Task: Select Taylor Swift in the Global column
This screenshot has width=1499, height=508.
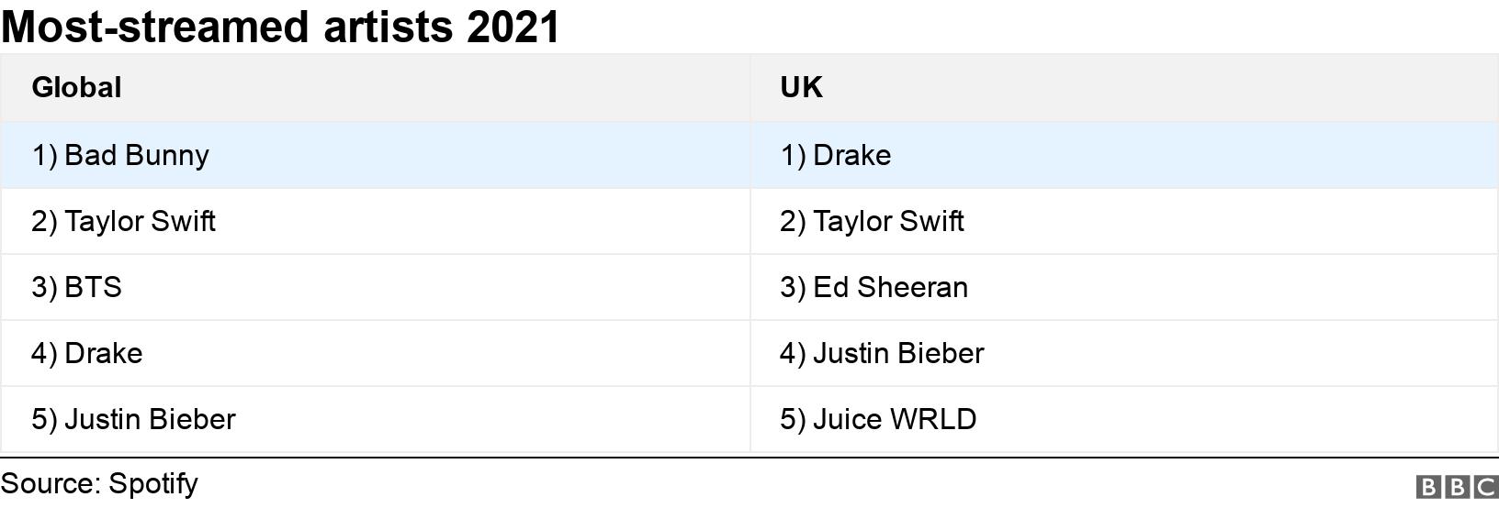Action: point(123,221)
